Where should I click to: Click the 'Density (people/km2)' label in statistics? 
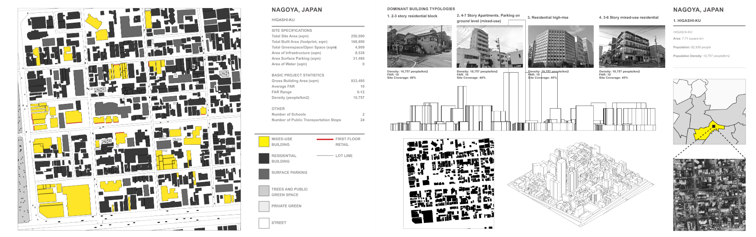coord(290,97)
